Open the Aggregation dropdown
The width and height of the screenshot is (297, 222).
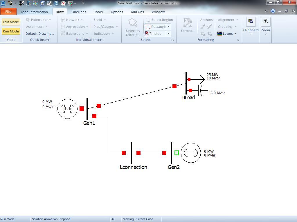74,27
